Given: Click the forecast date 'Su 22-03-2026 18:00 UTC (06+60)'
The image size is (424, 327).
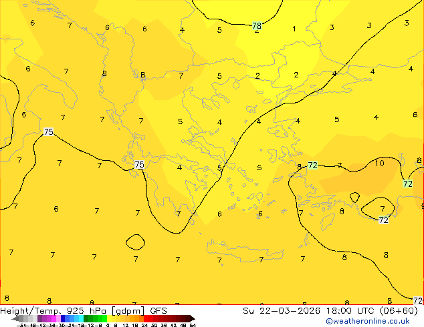Looking at the screenshot, I should point(330,310).
